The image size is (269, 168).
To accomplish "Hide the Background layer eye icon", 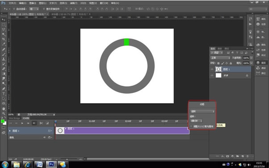I will [212, 76].
